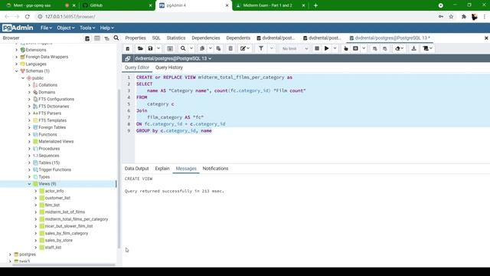Viewport: 490px width, 276px height.
Task: Switch to the Data Output tab
Action: [136, 169]
